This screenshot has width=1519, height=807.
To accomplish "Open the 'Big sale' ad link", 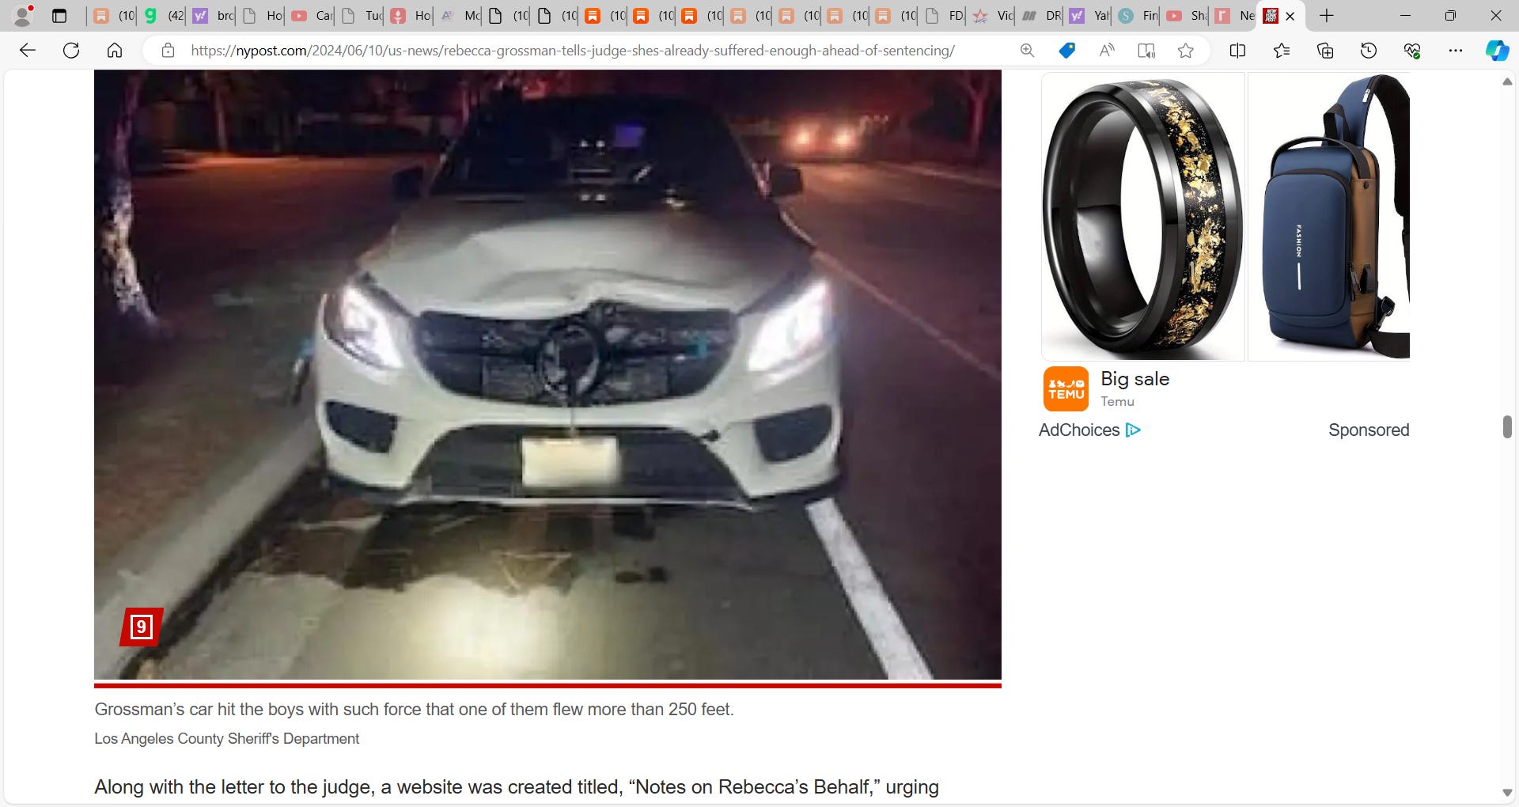I will 1135,379.
